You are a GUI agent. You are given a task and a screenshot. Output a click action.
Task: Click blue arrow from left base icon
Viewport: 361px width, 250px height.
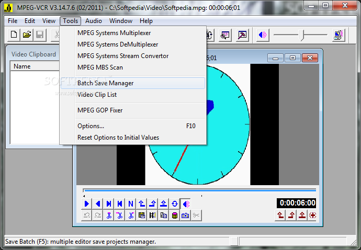point(153,204)
